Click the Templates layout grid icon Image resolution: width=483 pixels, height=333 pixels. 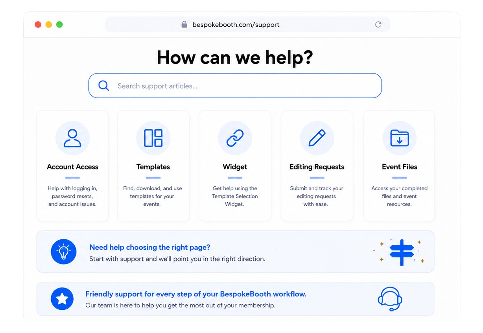point(153,138)
